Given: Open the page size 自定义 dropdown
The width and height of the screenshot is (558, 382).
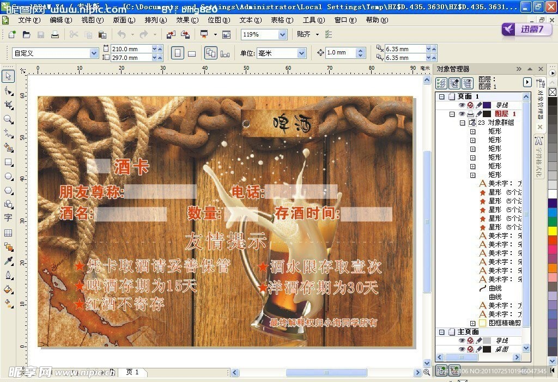Looking at the screenshot, I should (94, 53).
